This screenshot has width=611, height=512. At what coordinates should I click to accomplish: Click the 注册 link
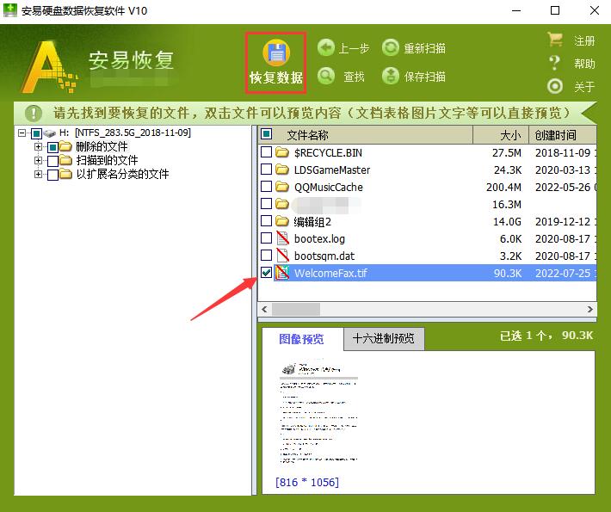584,40
